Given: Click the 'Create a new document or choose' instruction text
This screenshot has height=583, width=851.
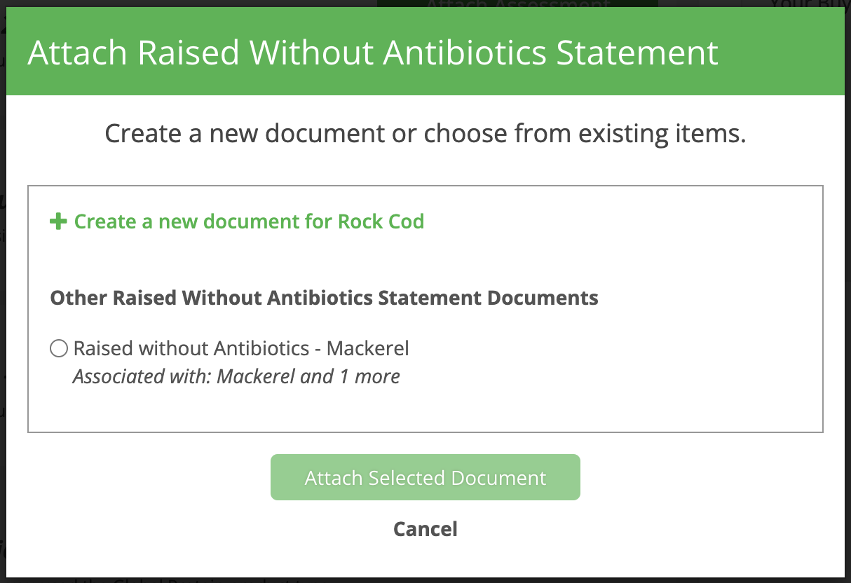Looking at the screenshot, I should 425,133.
